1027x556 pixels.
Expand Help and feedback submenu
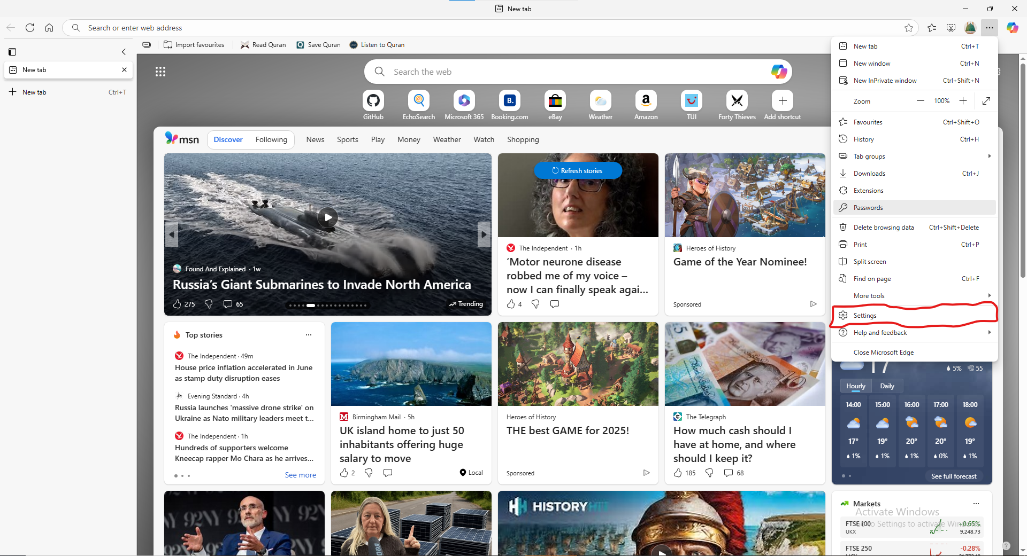click(x=915, y=333)
